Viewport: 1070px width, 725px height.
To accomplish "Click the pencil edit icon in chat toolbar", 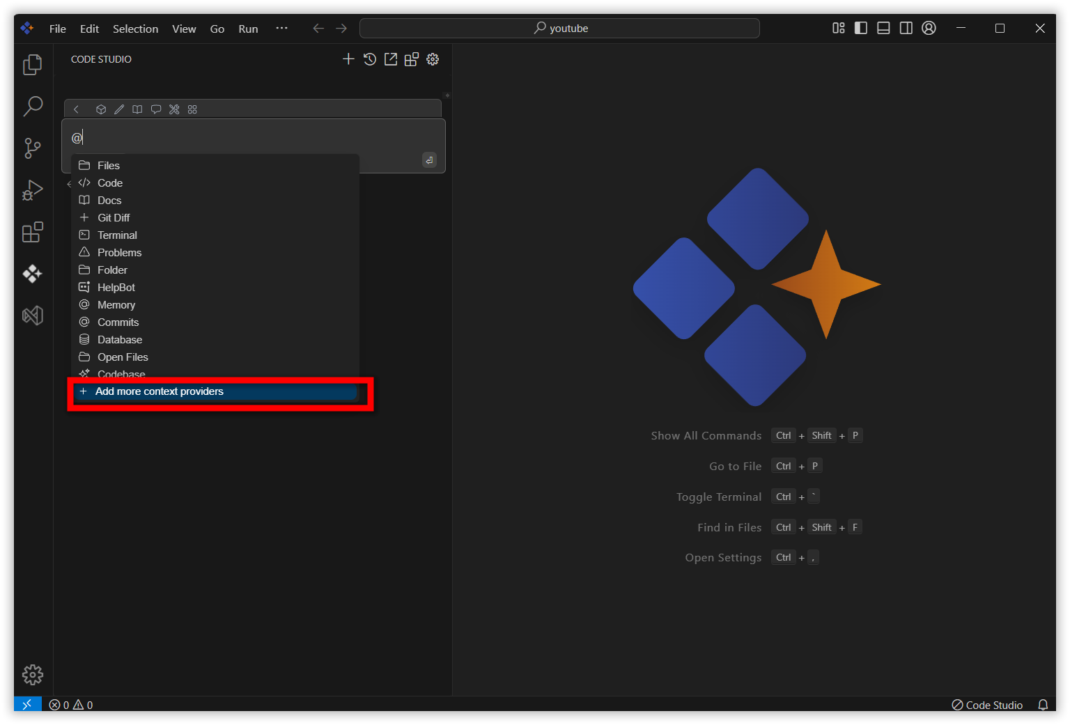I will point(119,109).
